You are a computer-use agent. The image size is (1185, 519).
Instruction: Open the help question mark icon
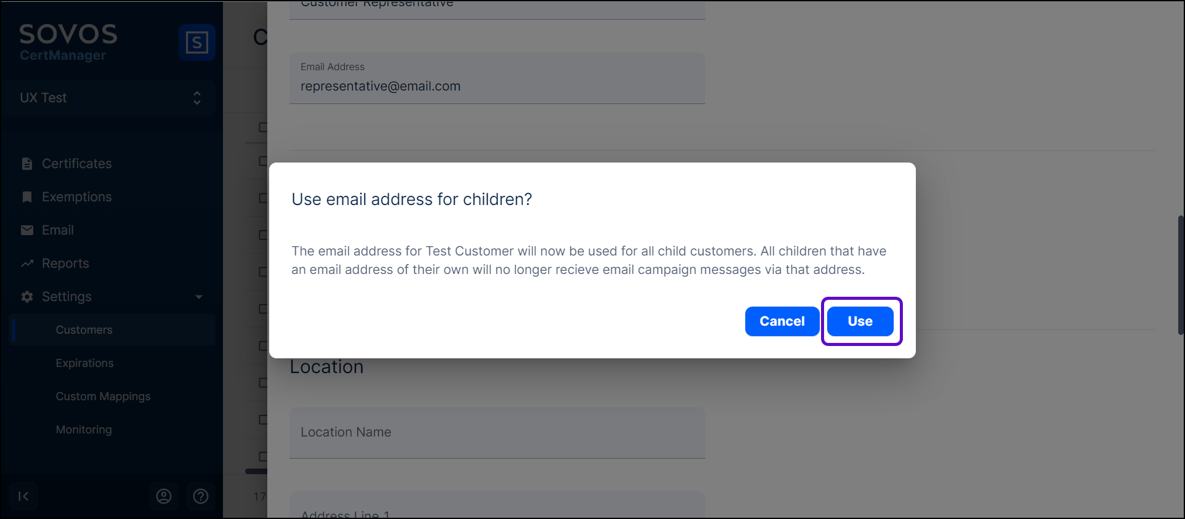(x=201, y=496)
